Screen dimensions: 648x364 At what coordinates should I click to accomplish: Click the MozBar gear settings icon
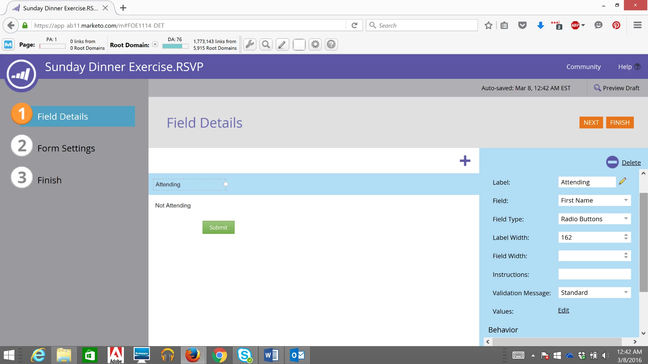pos(315,44)
